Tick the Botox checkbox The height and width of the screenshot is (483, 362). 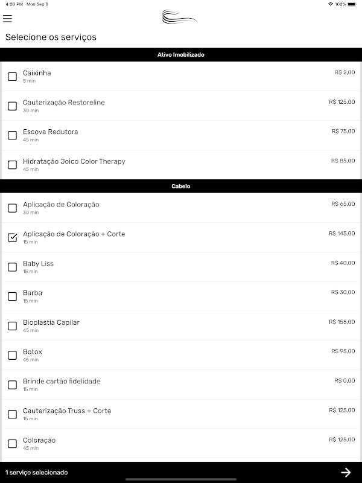(12, 355)
